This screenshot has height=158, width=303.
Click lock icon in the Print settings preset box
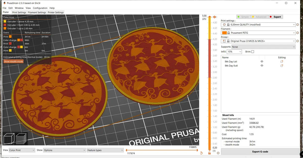click(228, 25)
